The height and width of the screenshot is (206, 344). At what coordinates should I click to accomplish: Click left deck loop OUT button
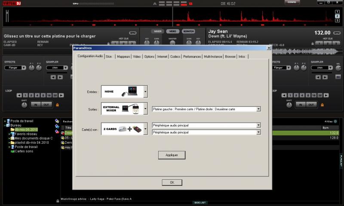[x=46, y=105]
